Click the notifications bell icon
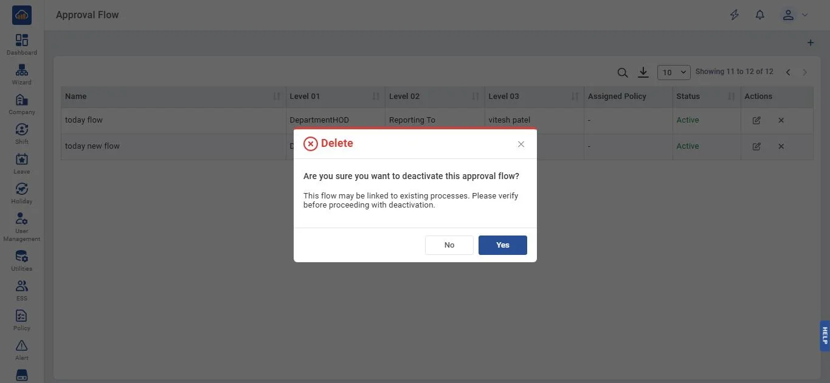 [759, 15]
